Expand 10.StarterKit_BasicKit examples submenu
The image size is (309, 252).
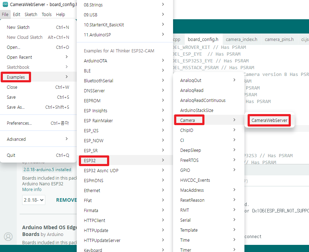[125, 25]
